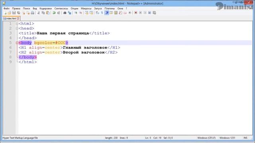Click the Zoom In toolbar icon

point(76,13)
